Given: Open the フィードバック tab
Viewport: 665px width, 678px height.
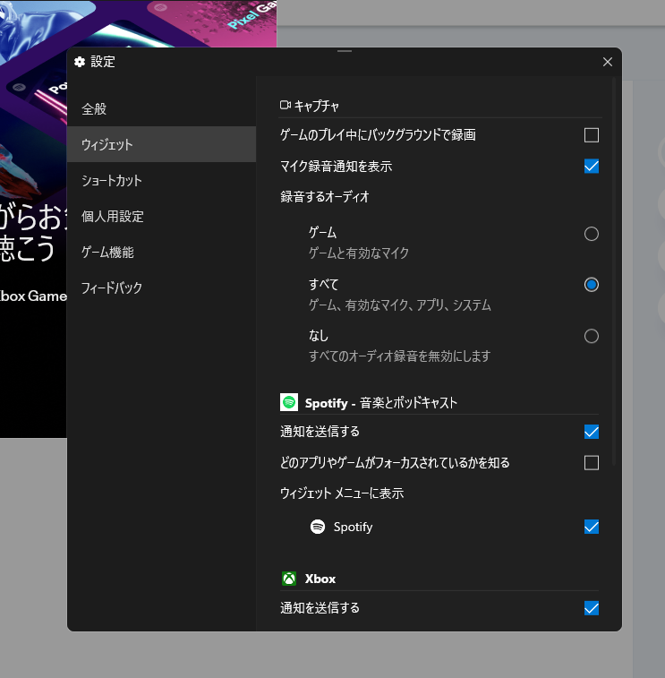Looking at the screenshot, I should (162, 288).
